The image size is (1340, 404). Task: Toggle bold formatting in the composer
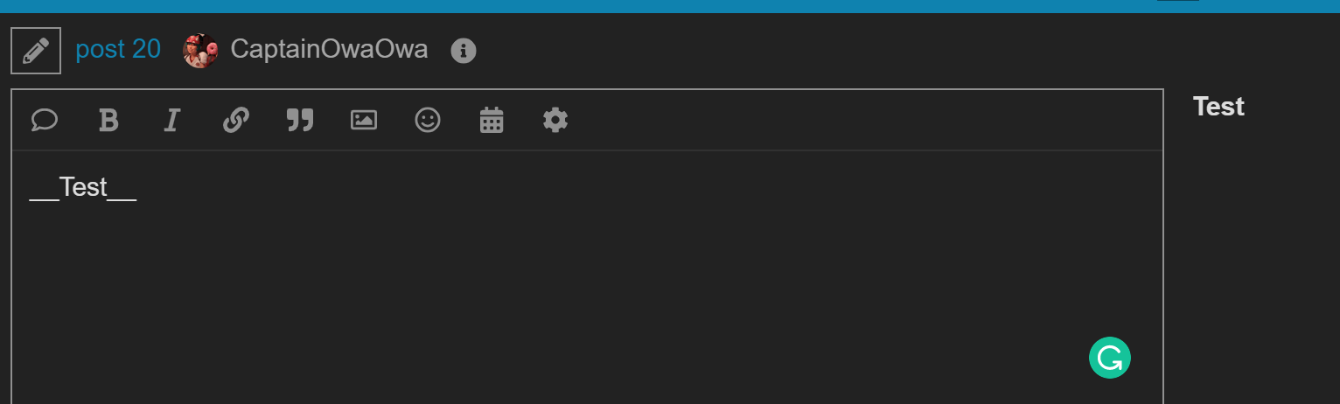click(108, 120)
